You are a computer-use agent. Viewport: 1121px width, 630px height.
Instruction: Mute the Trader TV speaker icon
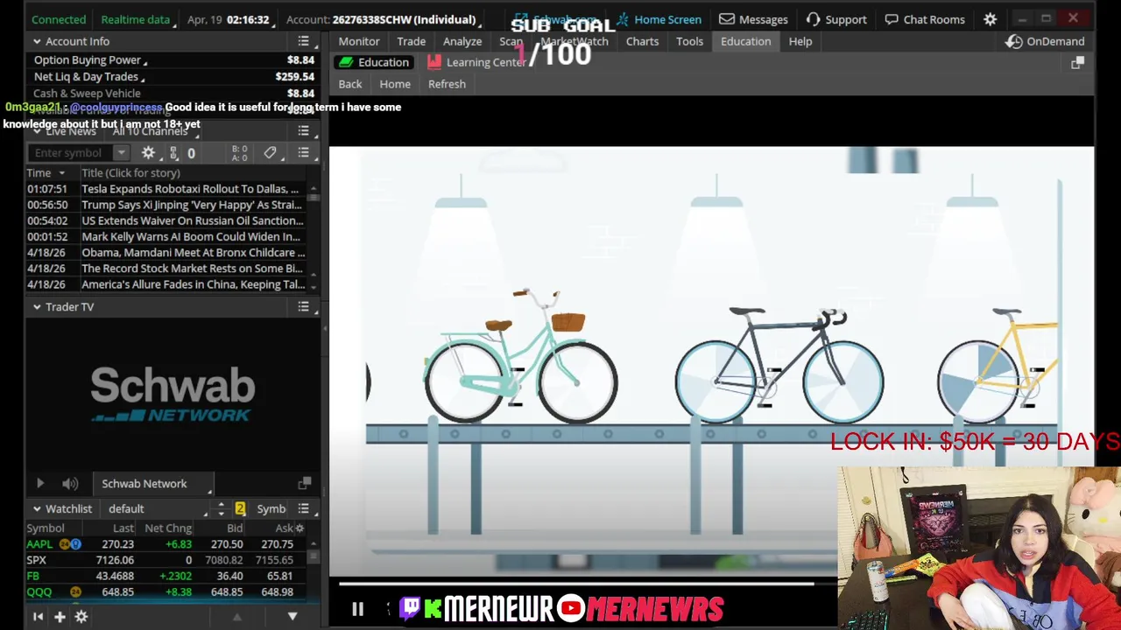[x=70, y=483]
